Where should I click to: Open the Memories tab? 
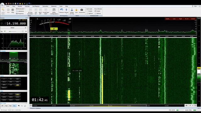[x=54, y=6]
